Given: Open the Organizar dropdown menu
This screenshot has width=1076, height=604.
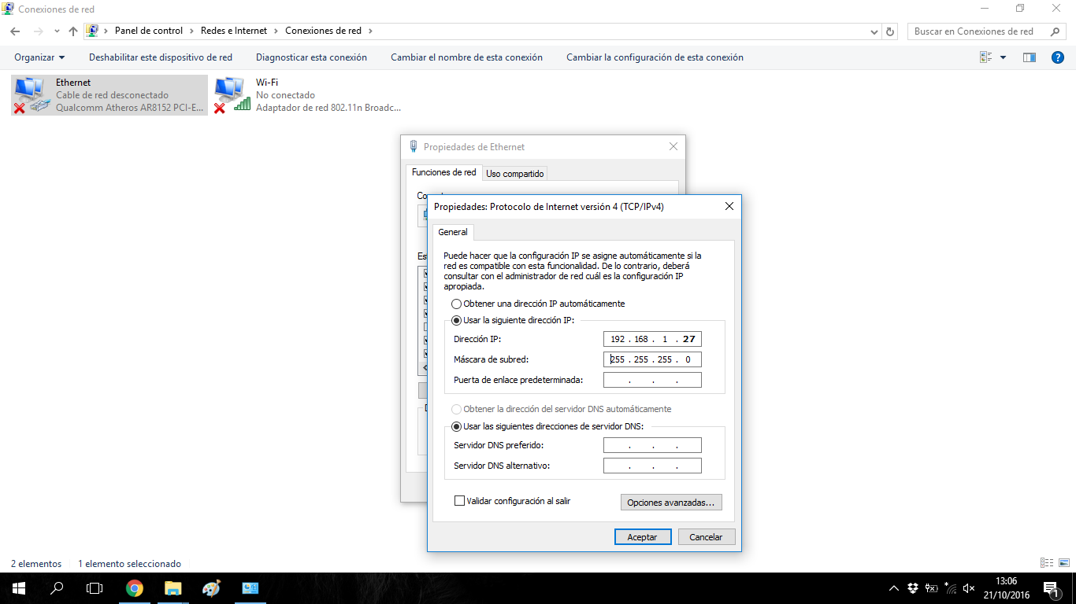Looking at the screenshot, I should tap(39, 57).
